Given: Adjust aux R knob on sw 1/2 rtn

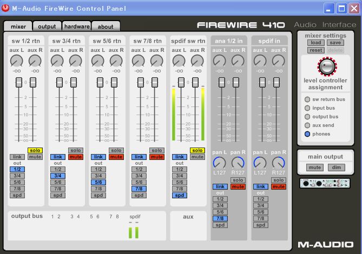Looking at the screenshot, I should 35,61.
